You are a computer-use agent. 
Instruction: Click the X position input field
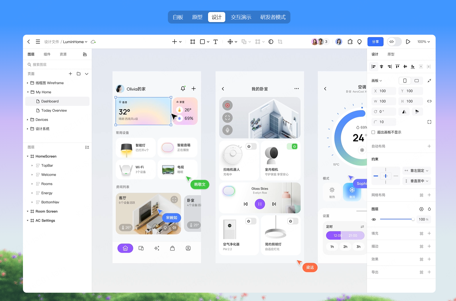click(384, 91)
